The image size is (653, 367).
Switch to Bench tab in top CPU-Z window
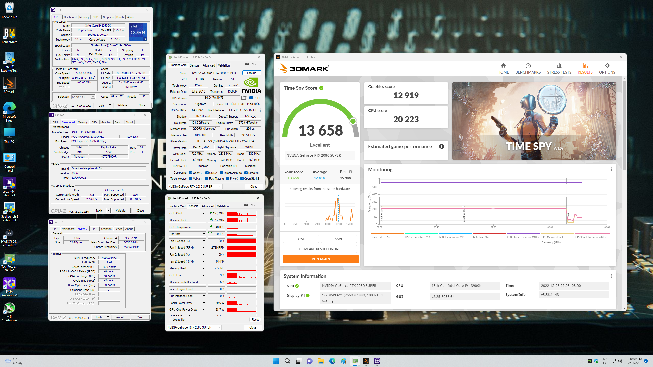pos(120,17)
